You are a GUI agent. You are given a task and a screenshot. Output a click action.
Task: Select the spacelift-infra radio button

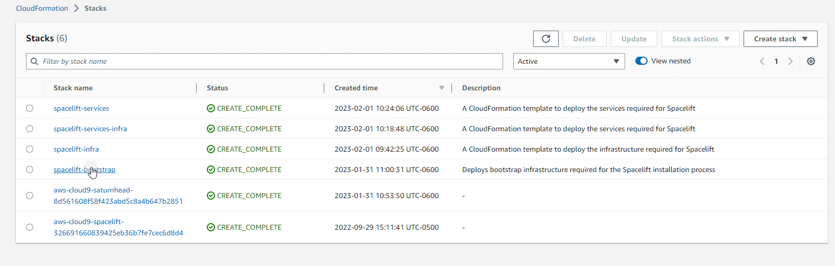click(30, 149)
